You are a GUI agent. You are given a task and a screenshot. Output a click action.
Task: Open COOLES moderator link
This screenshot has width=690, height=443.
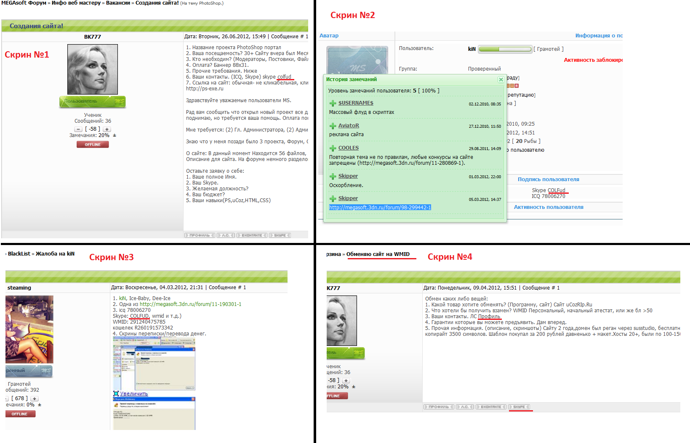click(349, 148)
